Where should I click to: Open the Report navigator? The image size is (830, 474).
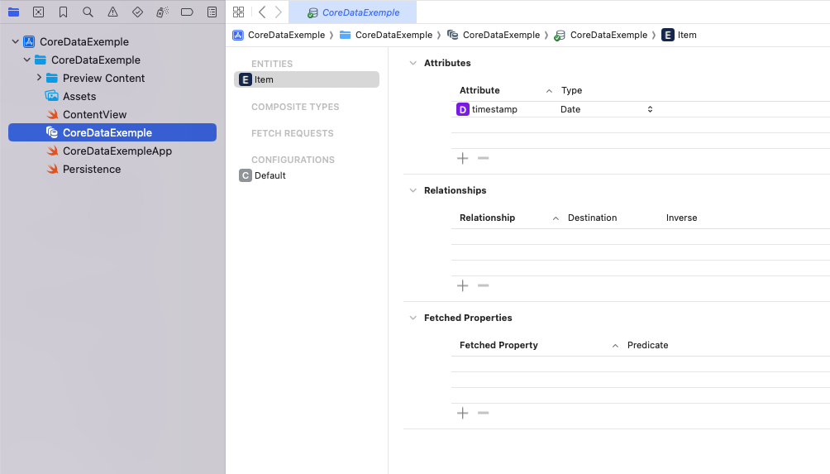point(212,12)
